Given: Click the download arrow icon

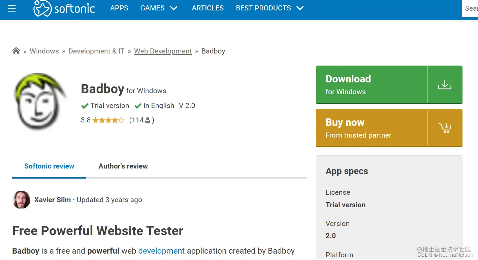Looking at the screenshot, I should click(445, 84).
